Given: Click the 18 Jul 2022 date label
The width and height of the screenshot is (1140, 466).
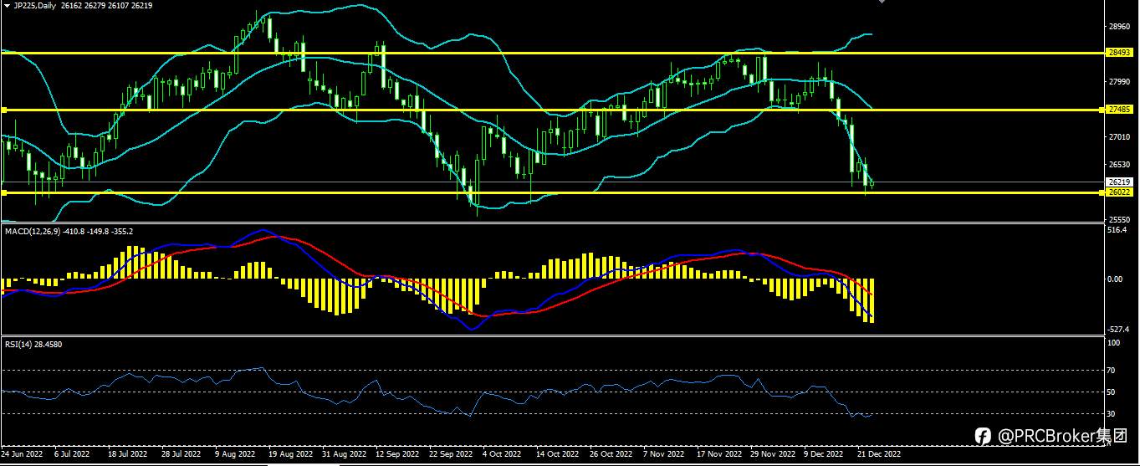Looking at the screenshot, I should point(128,454).
